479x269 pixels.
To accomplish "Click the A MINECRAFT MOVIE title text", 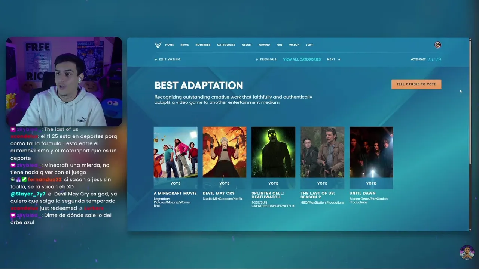I will pyautogui.click(x=175, y=193).
